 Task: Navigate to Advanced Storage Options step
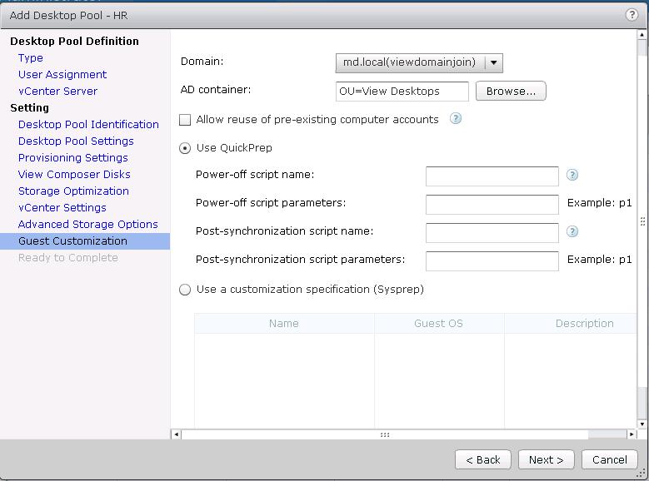point(87,225)
